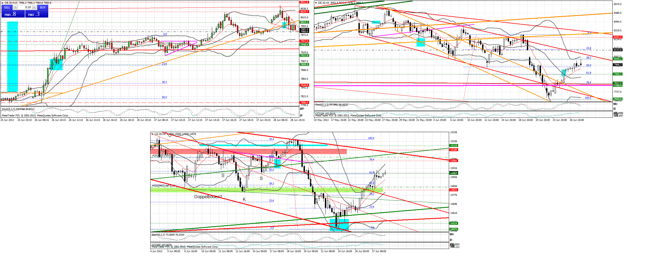Image resolution: width=646 pixels, height=271 pixels.
Task: Click the red 14821 price label on US.30 chart
Action: pyautogui.click(x=454, y=190)
